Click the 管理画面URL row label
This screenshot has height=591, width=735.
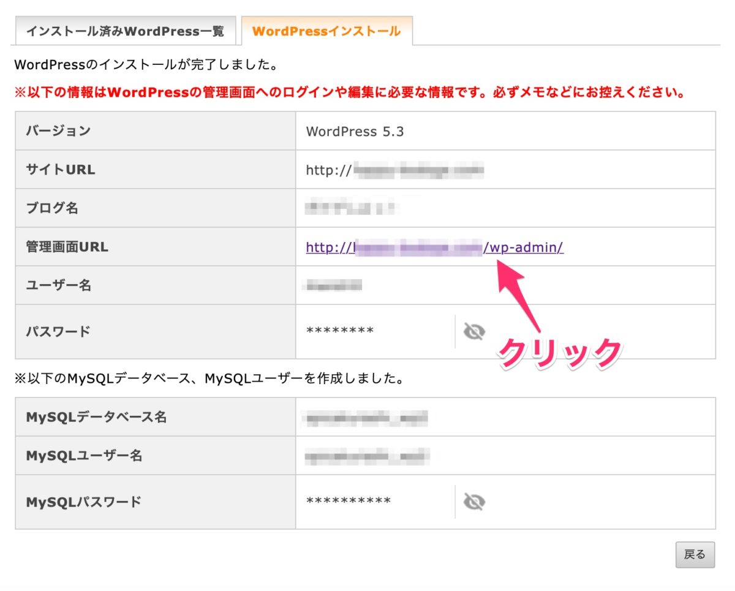tap(67, 247)
